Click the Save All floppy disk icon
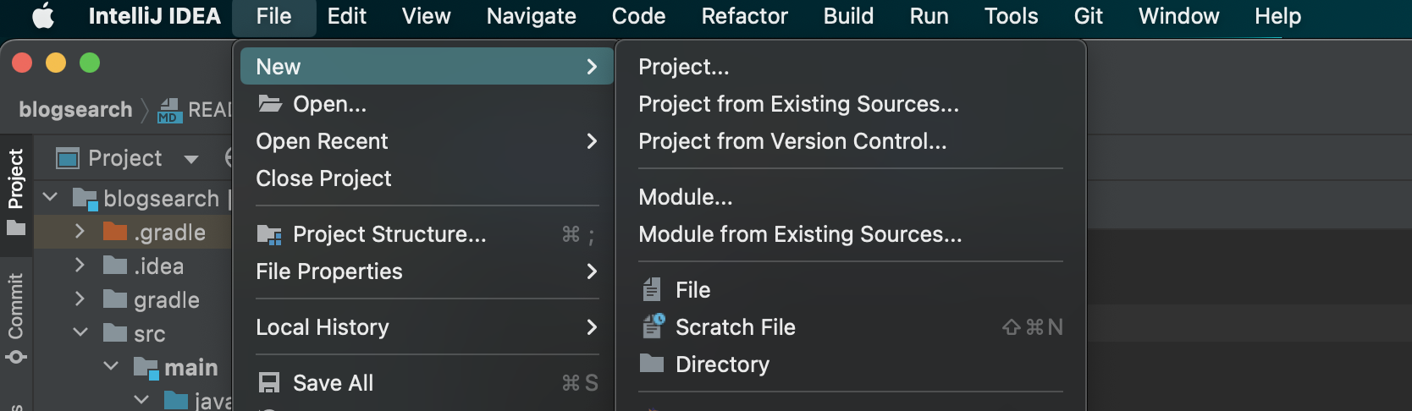The image size is (1412, 411). click(x=269, y=383)
